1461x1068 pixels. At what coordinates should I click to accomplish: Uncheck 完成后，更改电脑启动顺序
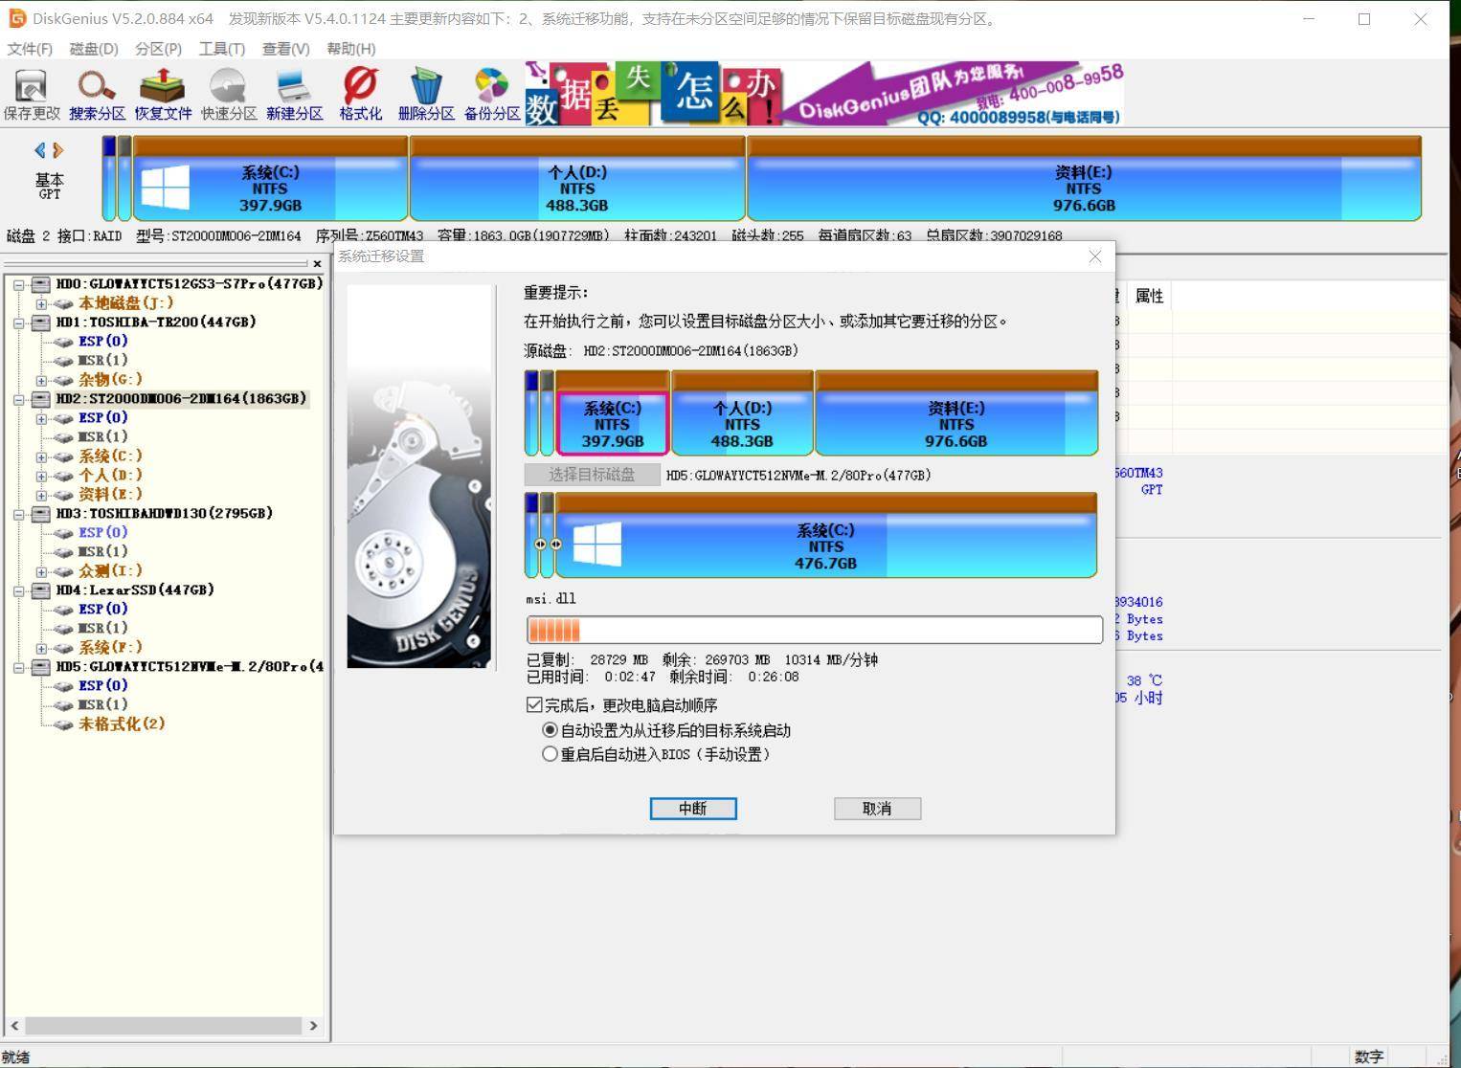pos(534,705)
